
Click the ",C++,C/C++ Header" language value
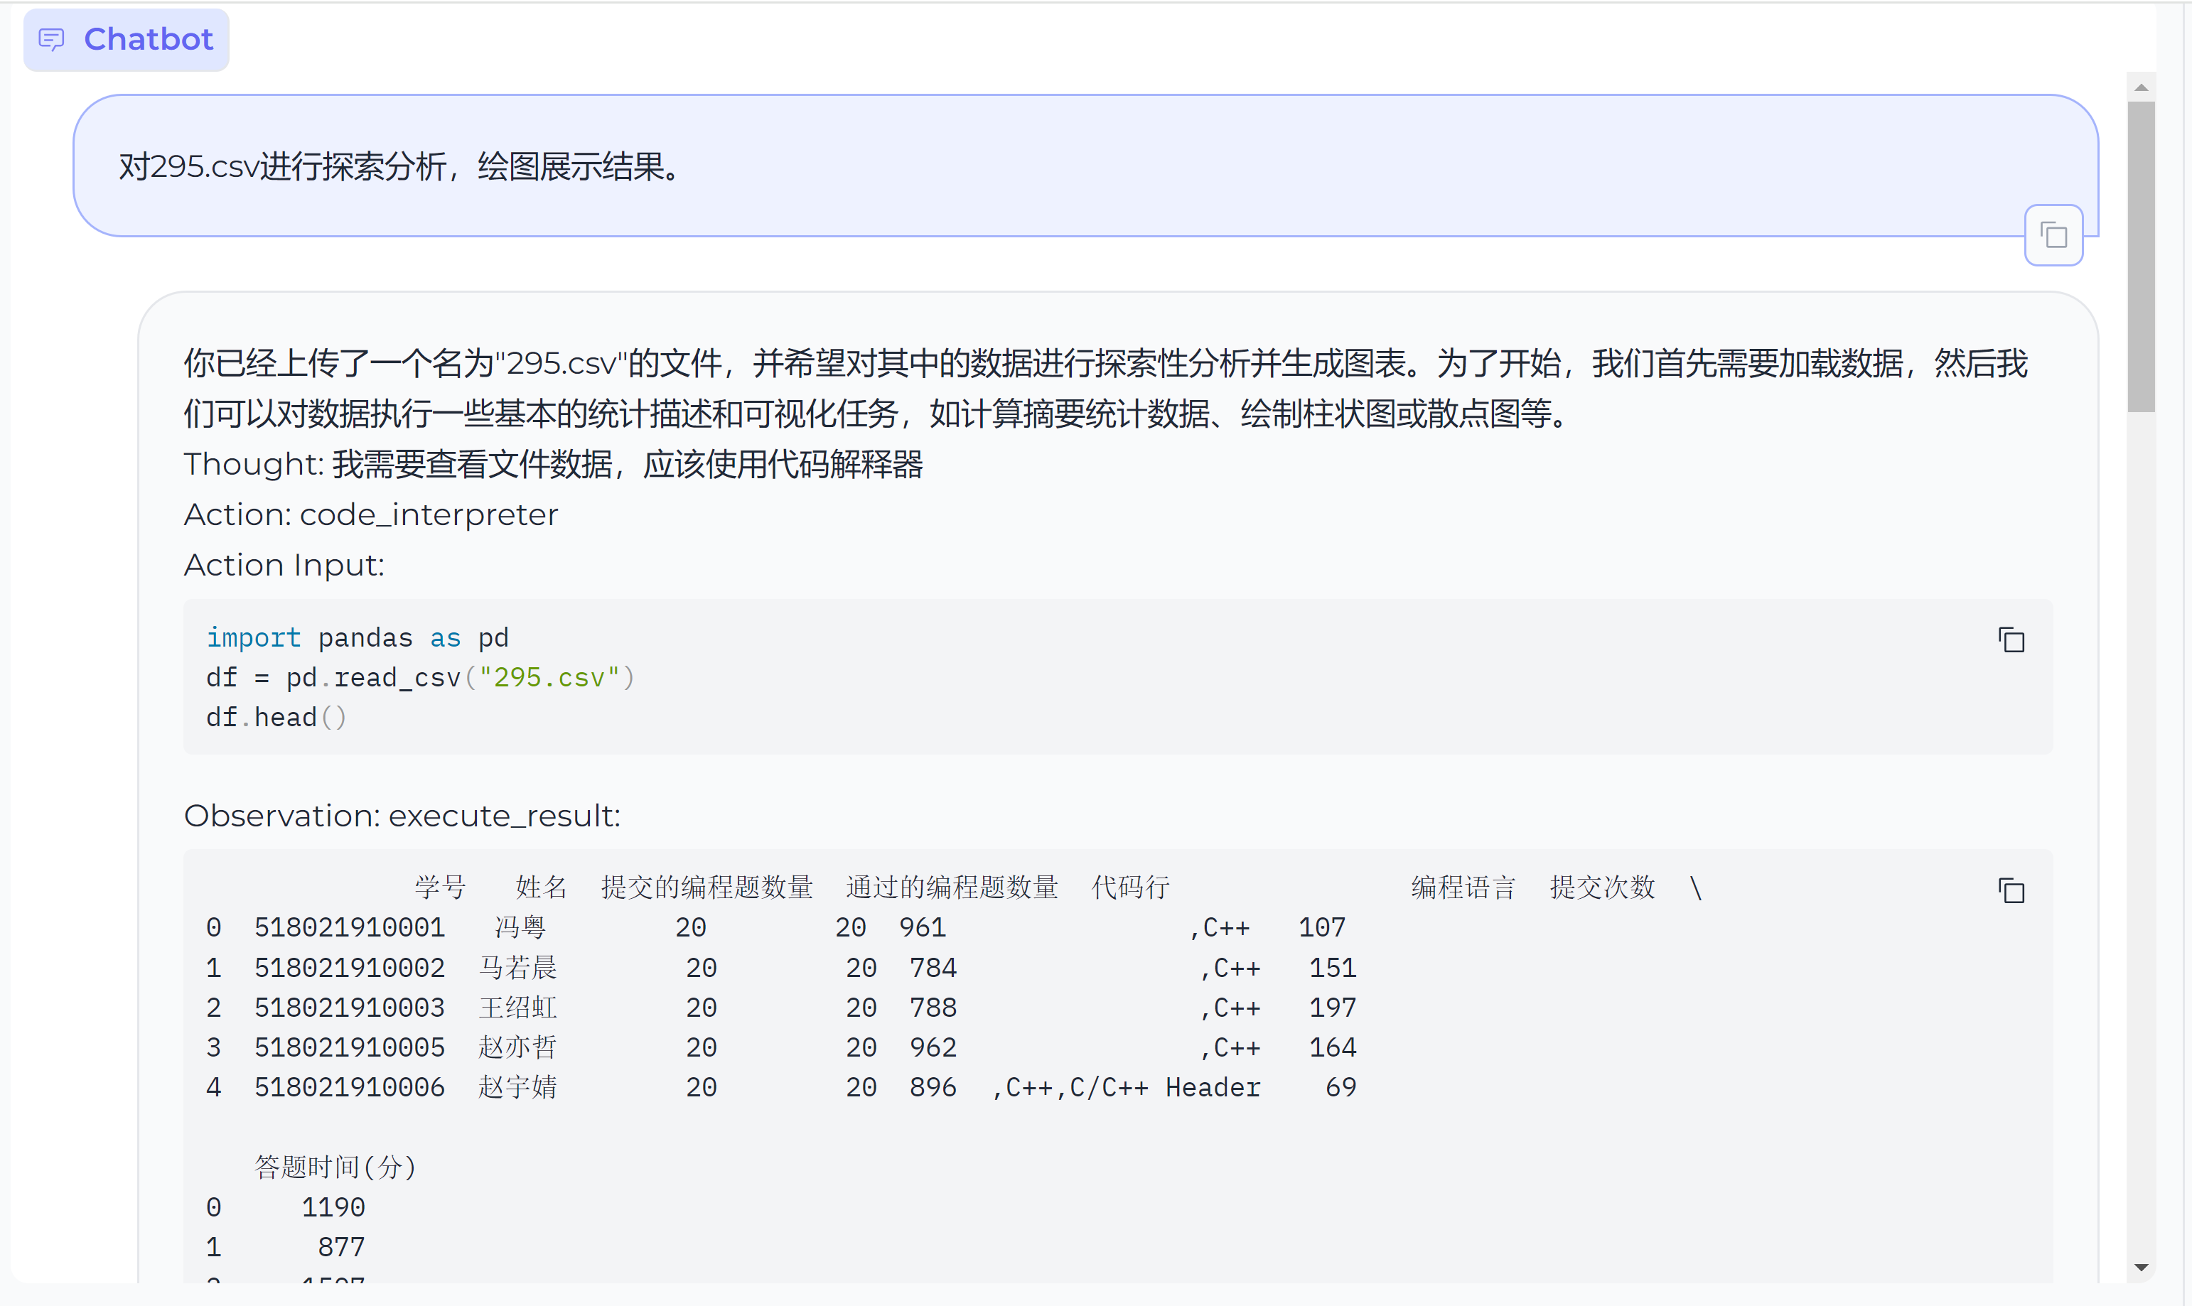(1126, 1088)
